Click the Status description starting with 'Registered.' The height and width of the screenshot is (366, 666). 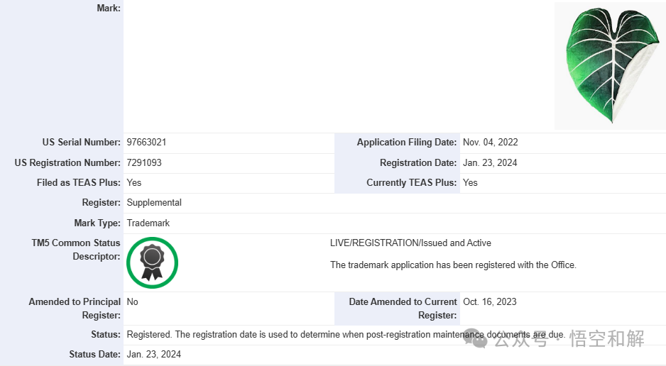(345, 334)
